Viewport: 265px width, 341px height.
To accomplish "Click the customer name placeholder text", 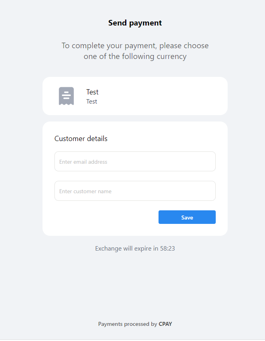I will [85, 192].
